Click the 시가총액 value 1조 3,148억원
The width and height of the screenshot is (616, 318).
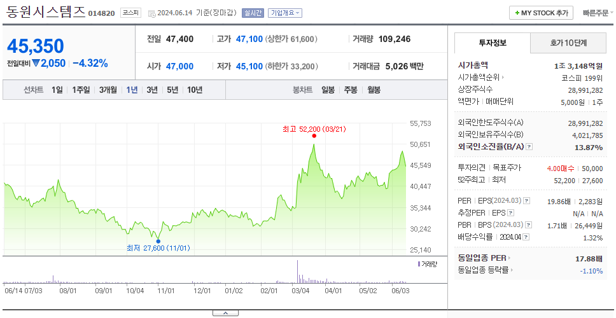coord(578,66)
